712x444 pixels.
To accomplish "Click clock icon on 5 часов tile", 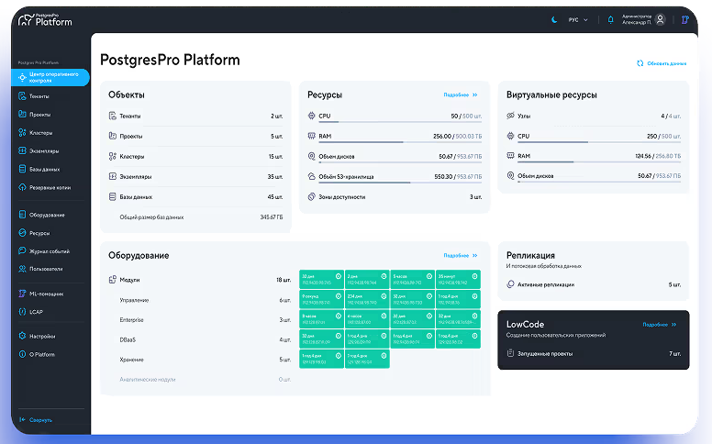I will coord(429,276).
